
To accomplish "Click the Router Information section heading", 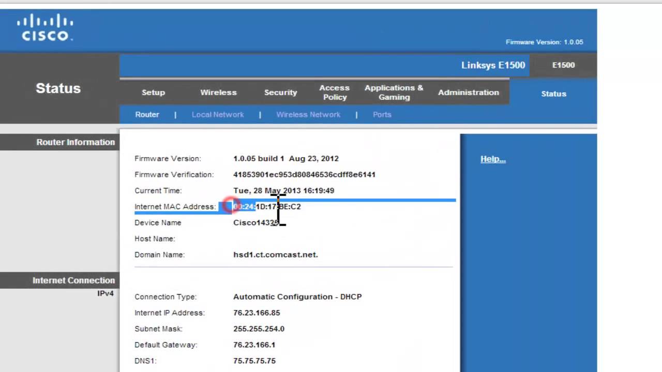I will click(76, 142).
